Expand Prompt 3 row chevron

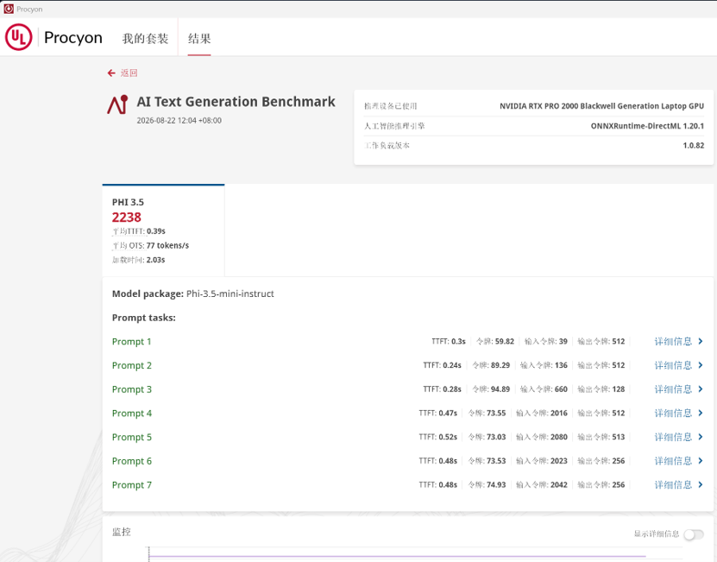tap(700, 389)
